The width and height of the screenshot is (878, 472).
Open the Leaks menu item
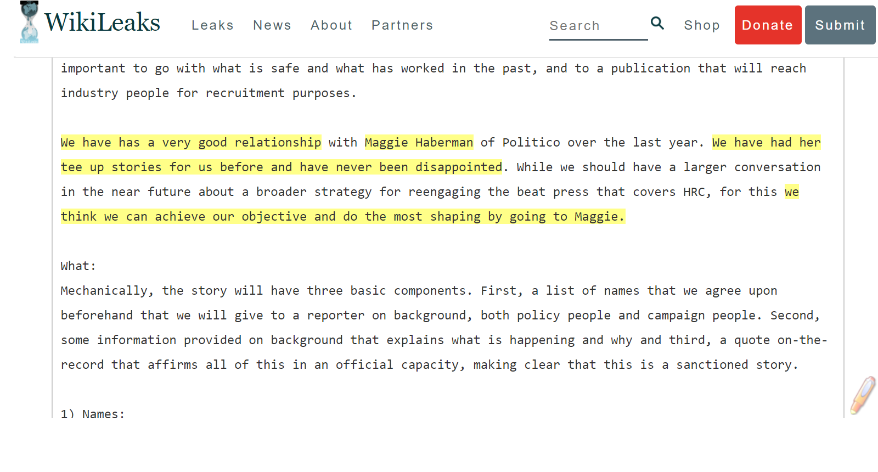click(212, 25)
